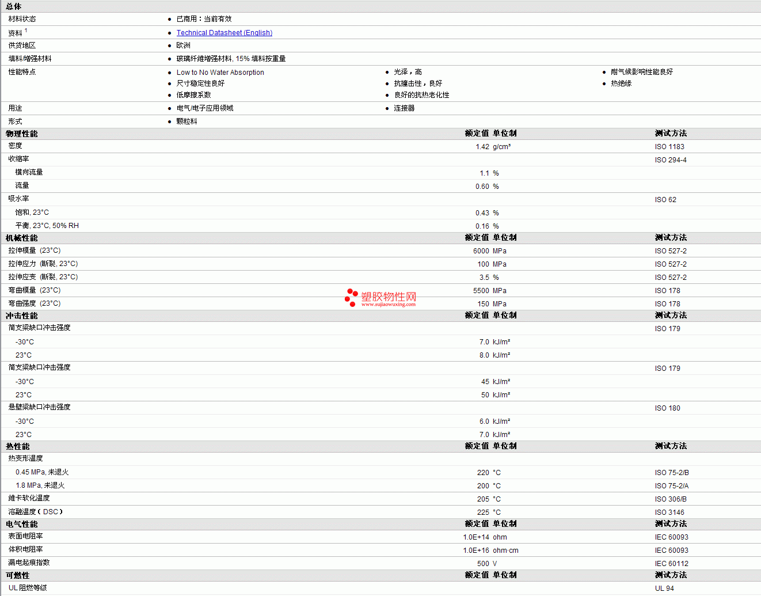Click the '电气/电子应用领域' usage text
The height and width of the screenshot is (596, 761).
coord(205,108)
